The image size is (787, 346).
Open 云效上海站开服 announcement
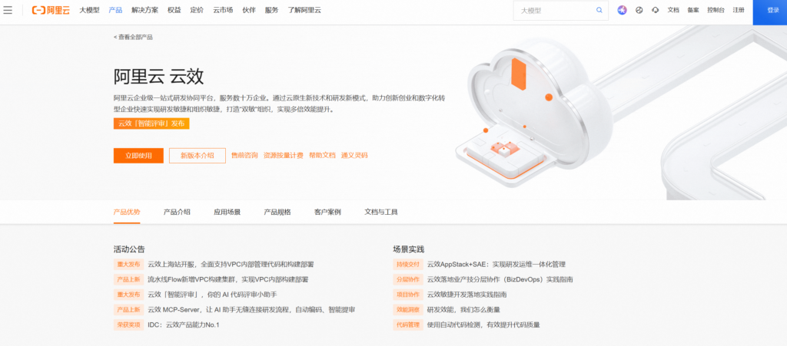pos(231,265)
